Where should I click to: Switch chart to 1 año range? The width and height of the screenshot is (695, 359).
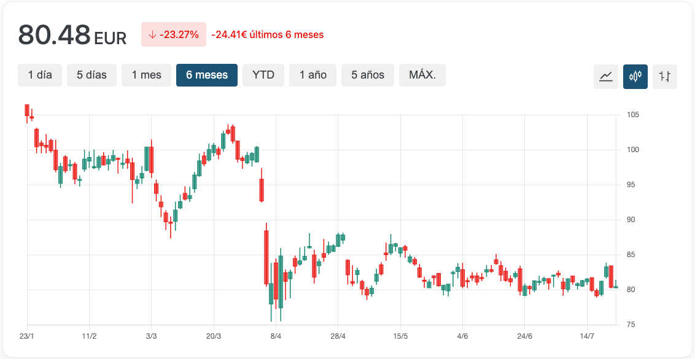(x=313, y=75)
